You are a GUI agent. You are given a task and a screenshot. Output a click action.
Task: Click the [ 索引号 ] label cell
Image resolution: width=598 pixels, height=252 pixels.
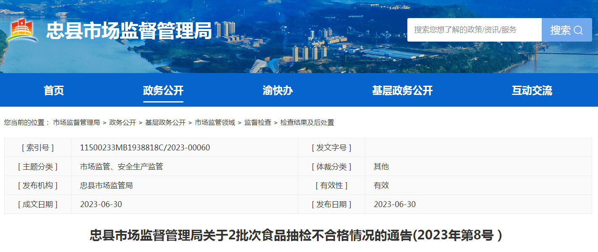(x=38, y=147)
